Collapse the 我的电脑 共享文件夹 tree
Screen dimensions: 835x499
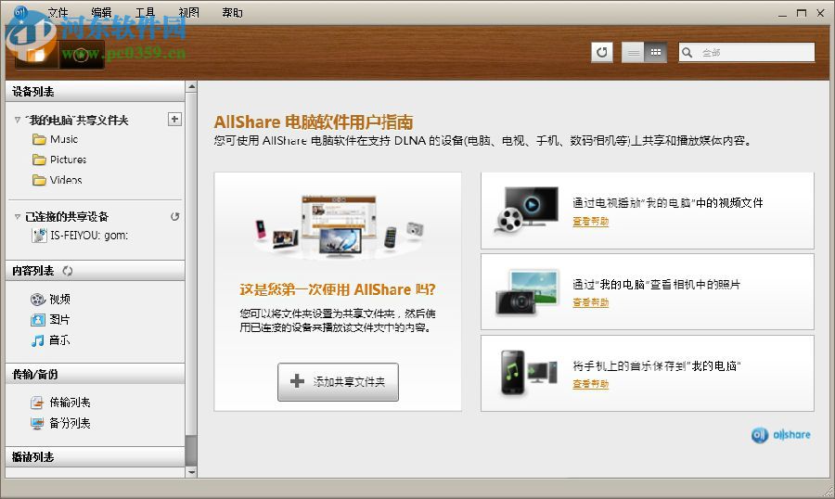point(18,121)
